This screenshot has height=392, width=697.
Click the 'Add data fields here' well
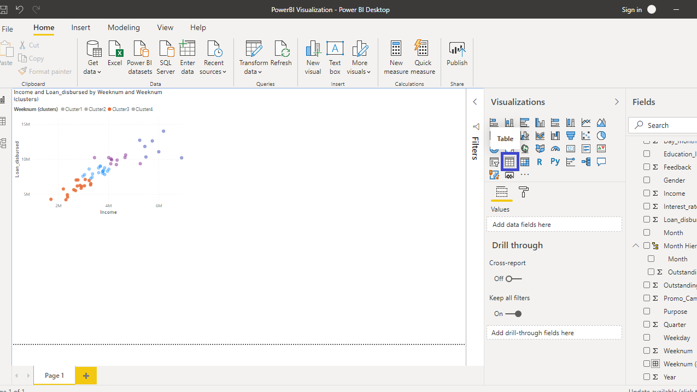tap(554, 224)
